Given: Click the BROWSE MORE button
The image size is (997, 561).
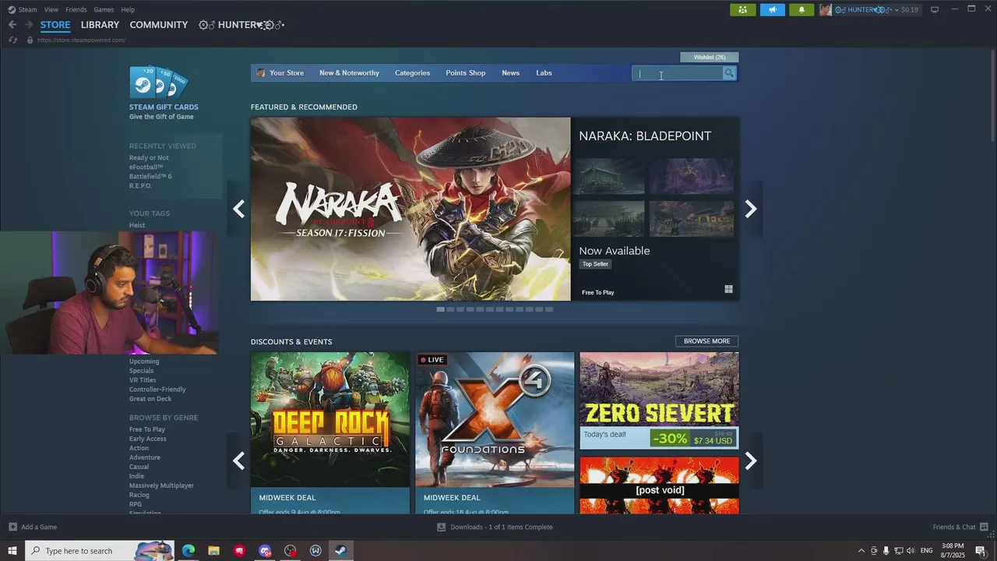Looking at the screenshot, I should (x=706, y=341).
